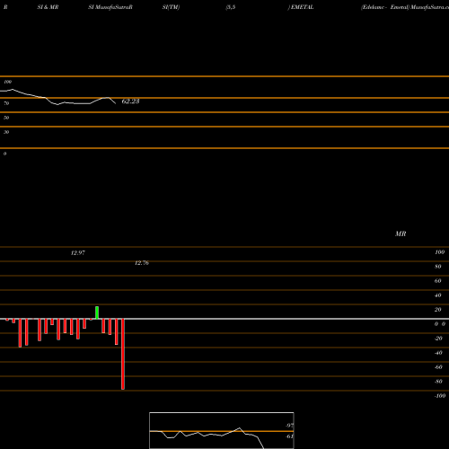Screen dimensions: 449x449
Task: Click the RSI line peak near start
Action: [13, 89]
